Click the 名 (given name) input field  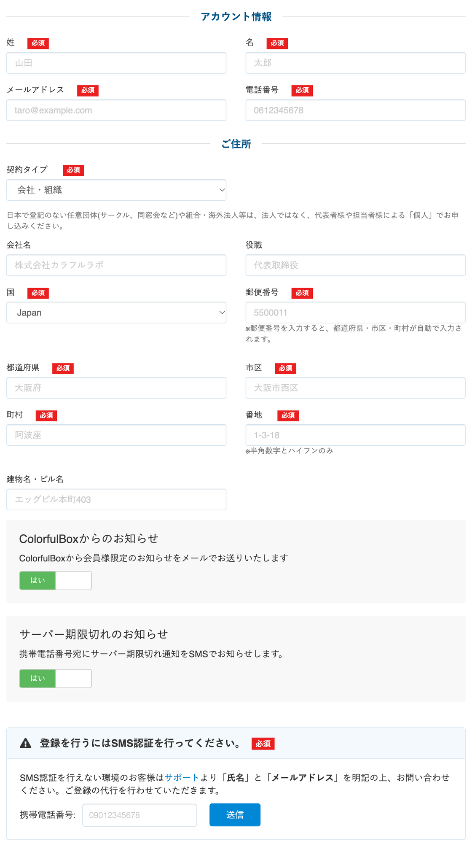pos(355,63)
